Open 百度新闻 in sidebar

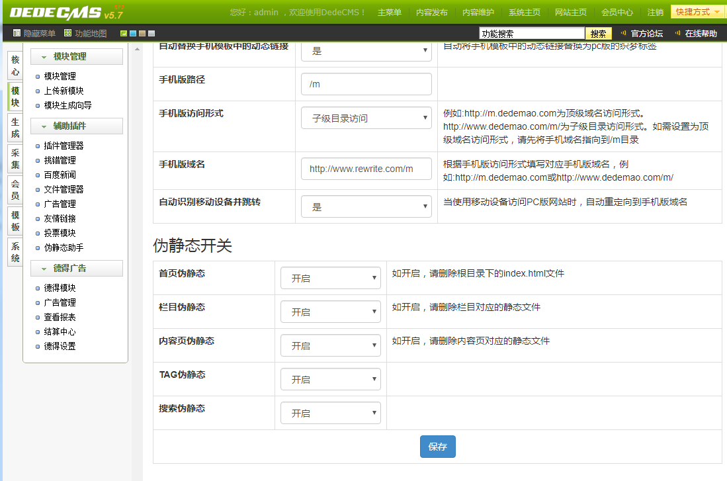tap(60, 175)
